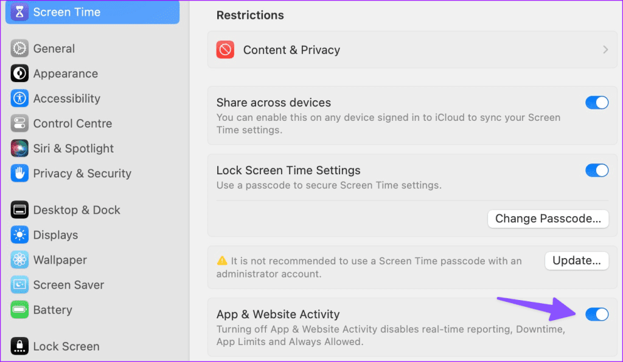Select the Battery icon in the sidebar
Image resolution: width=623 pixels, height=362 pixels.
tap(20, 310)
